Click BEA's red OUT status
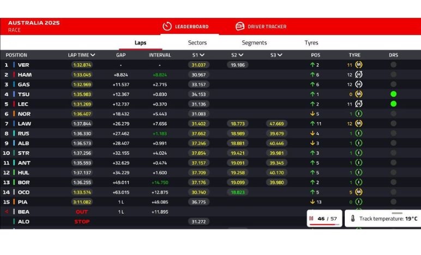 pyautogui.click(x=82, y=212)
